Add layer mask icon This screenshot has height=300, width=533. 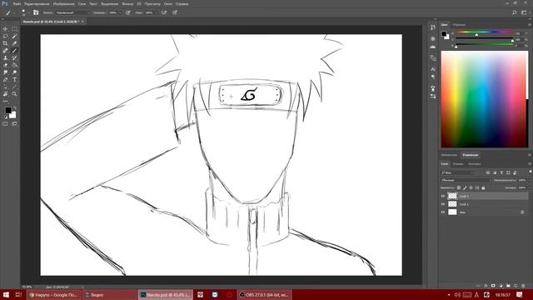click(x=493, y=286)
